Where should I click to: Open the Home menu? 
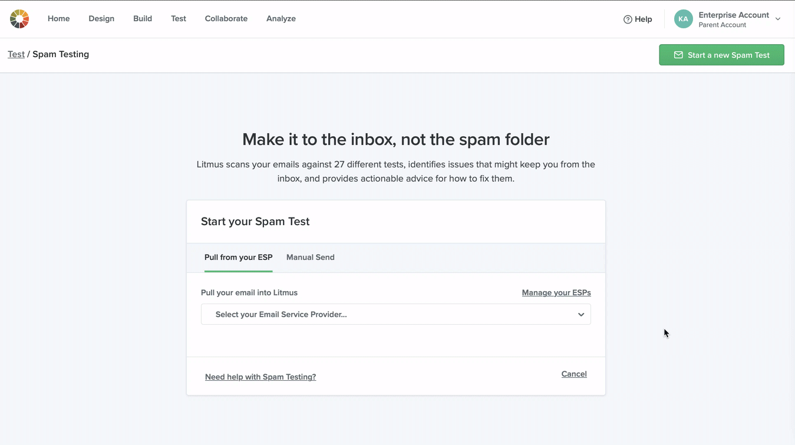coord(59,19)
